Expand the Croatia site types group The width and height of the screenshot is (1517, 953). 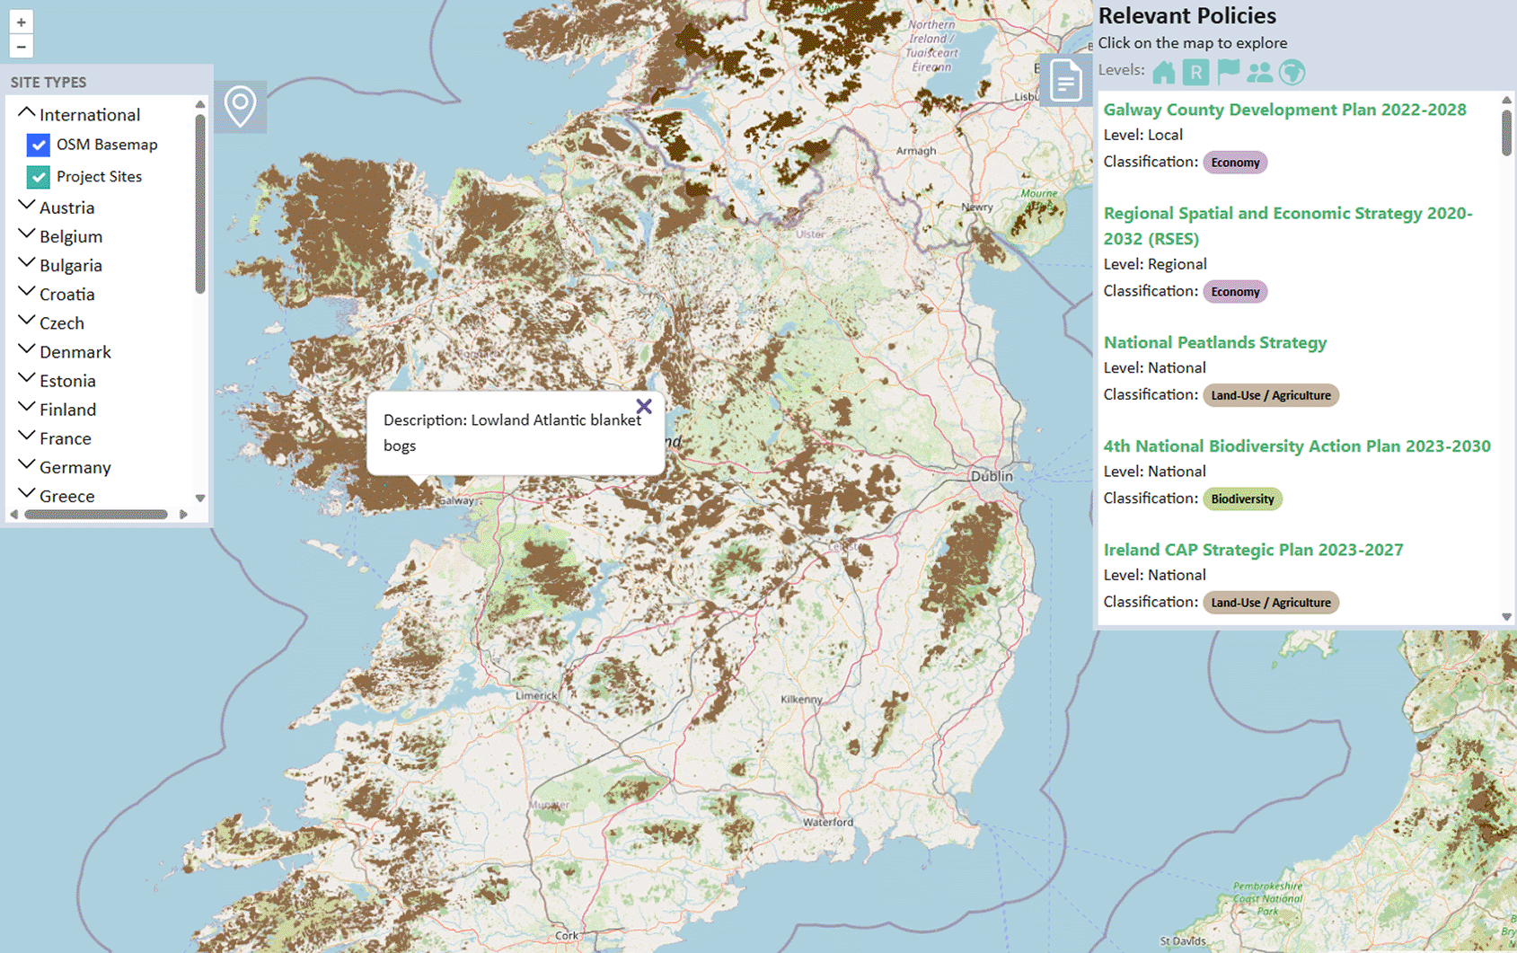click(26, 293)
